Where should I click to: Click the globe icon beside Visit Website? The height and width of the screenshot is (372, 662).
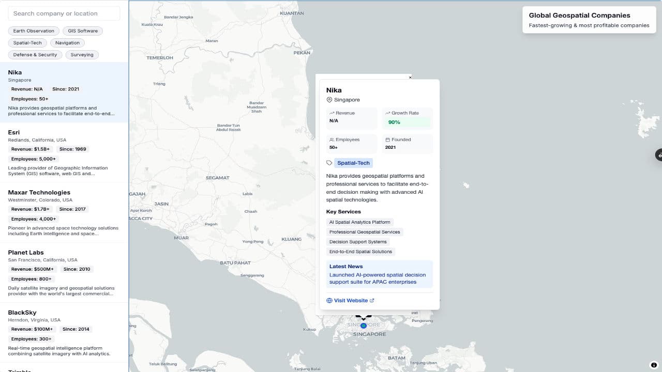(329, 301)
